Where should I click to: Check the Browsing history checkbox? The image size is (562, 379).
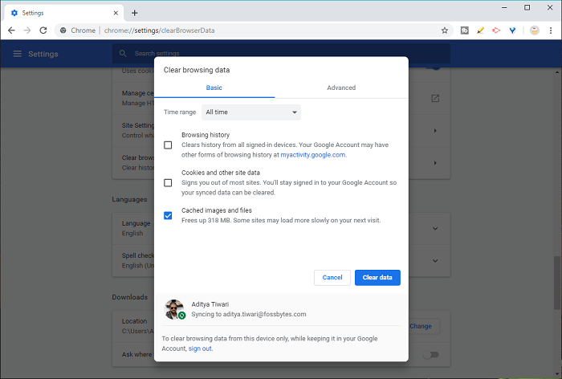tap(168, 145)
